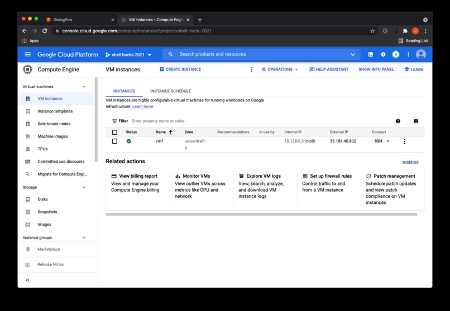Open the help question mark in blue header
This screenshot has width=450, height=311.
(x=383, y=55)
